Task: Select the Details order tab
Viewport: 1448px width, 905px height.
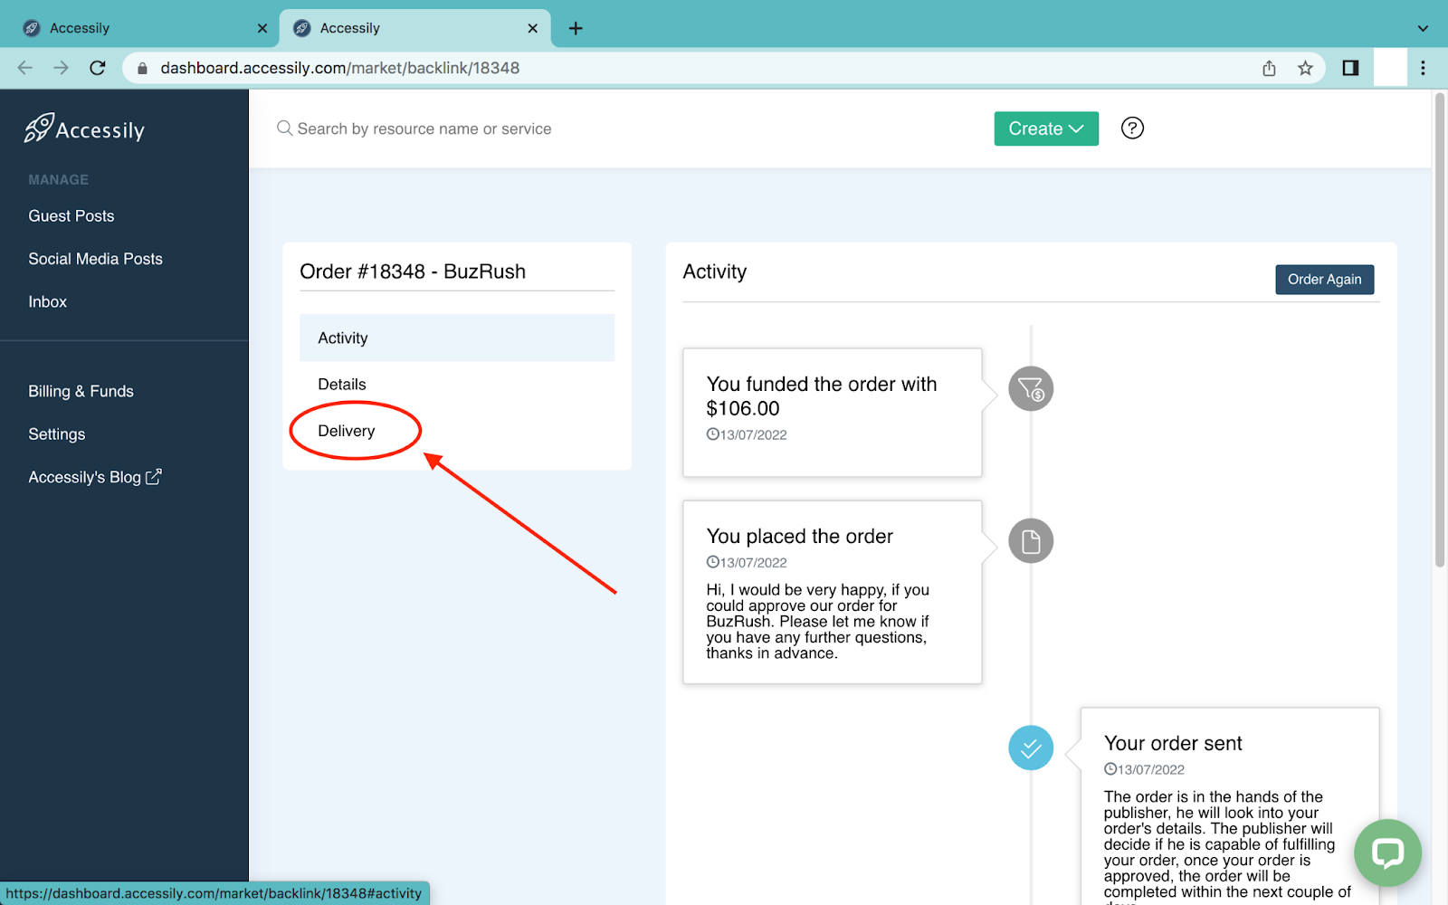Action: click(x=457, y=385)
